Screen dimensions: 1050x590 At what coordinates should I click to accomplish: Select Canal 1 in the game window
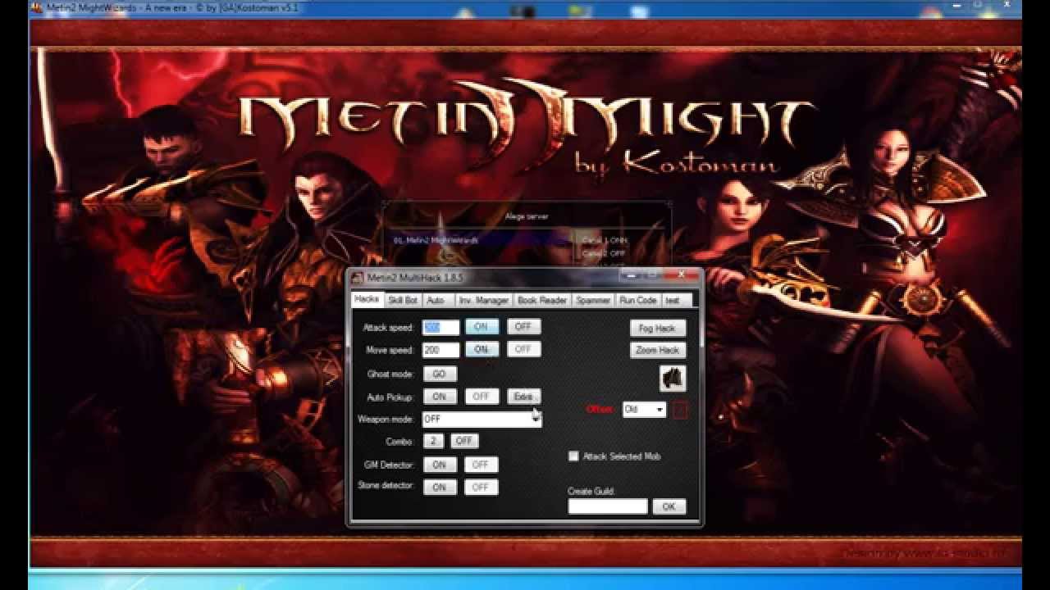(604, 240)
